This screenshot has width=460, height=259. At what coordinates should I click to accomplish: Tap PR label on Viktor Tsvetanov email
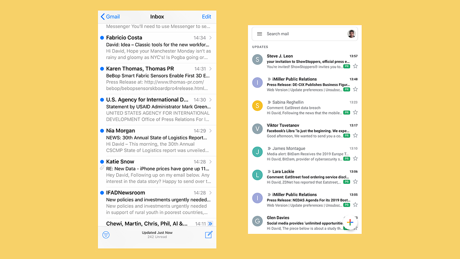(x=347, y=135)
